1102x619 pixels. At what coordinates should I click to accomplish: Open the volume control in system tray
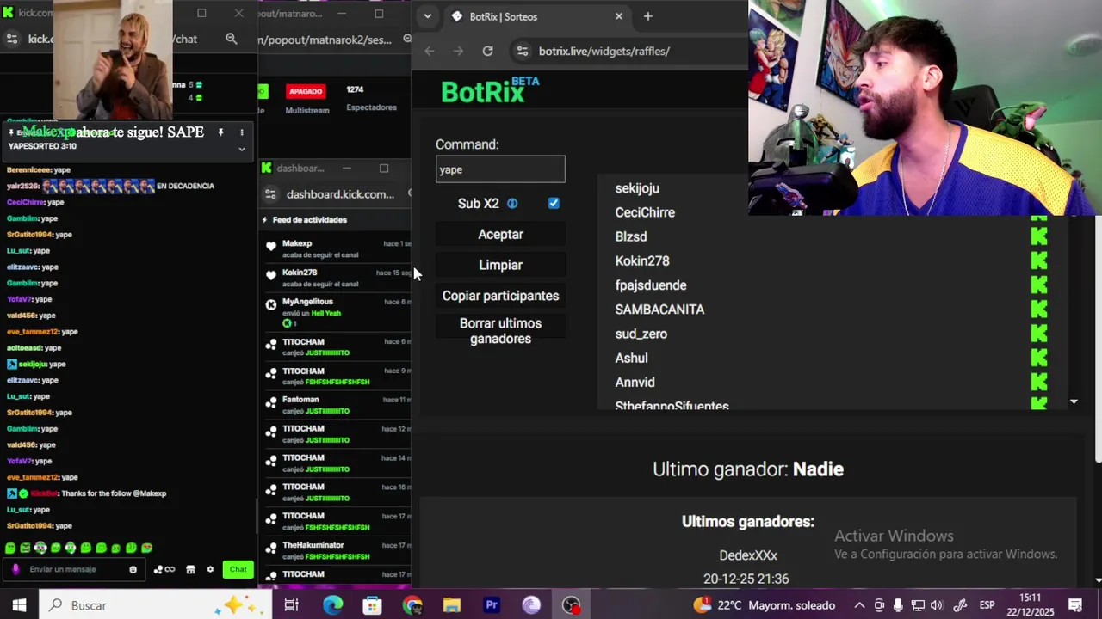tap(937, 605)
